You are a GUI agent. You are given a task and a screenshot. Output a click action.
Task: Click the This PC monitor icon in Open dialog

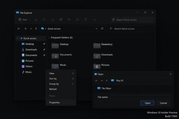click(x=113, y=81)
